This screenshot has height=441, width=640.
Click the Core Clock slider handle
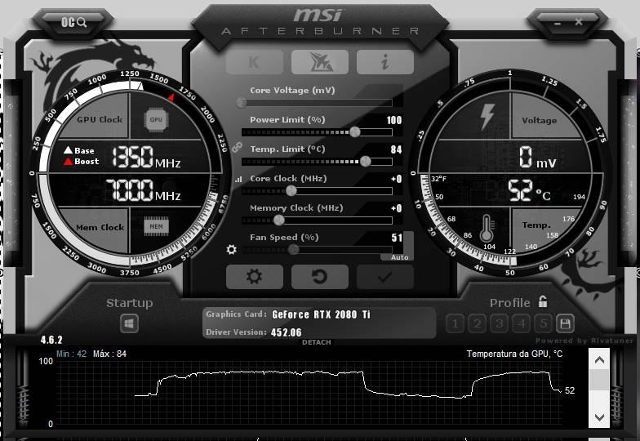click(291, 190)
